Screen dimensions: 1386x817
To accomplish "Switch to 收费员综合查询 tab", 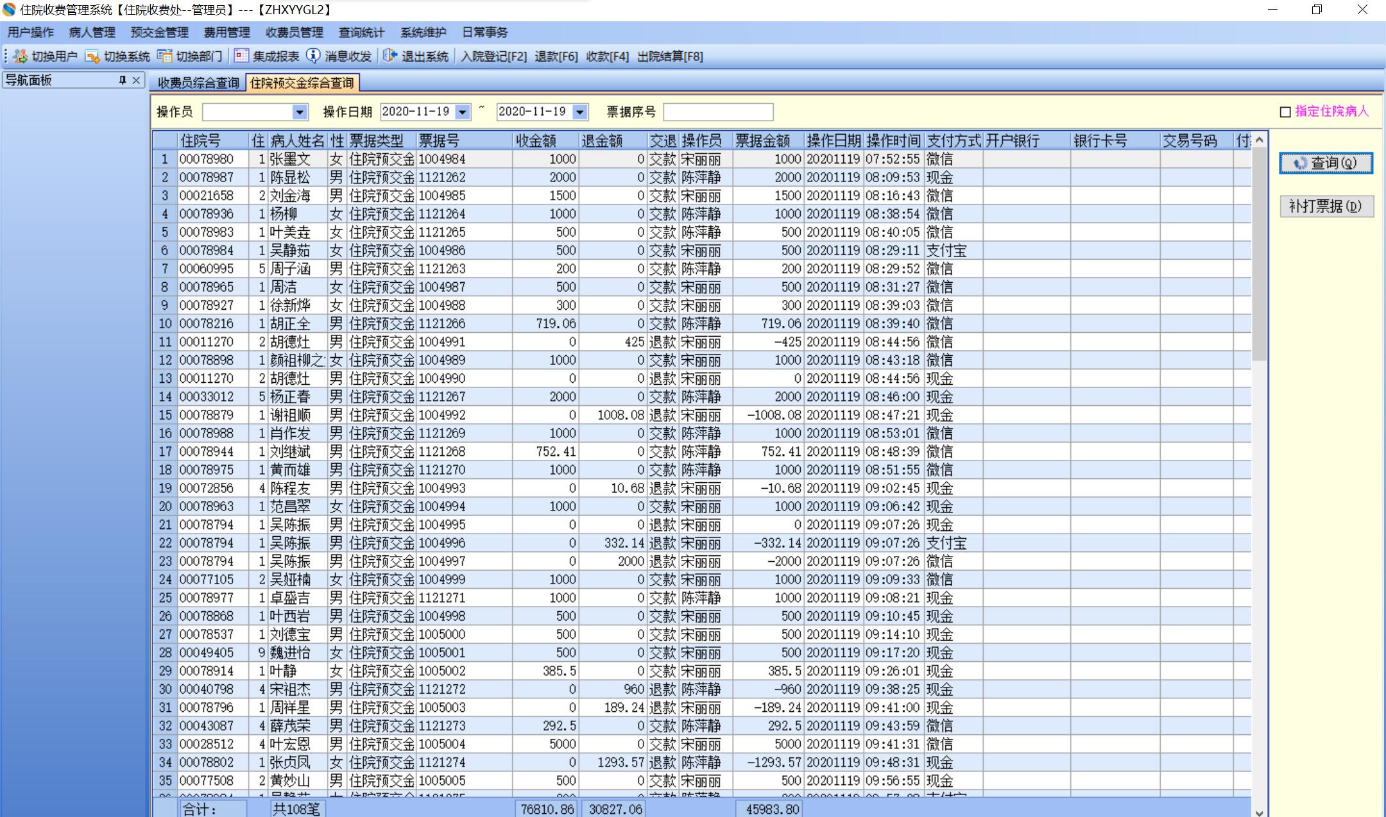I will 198,83.
